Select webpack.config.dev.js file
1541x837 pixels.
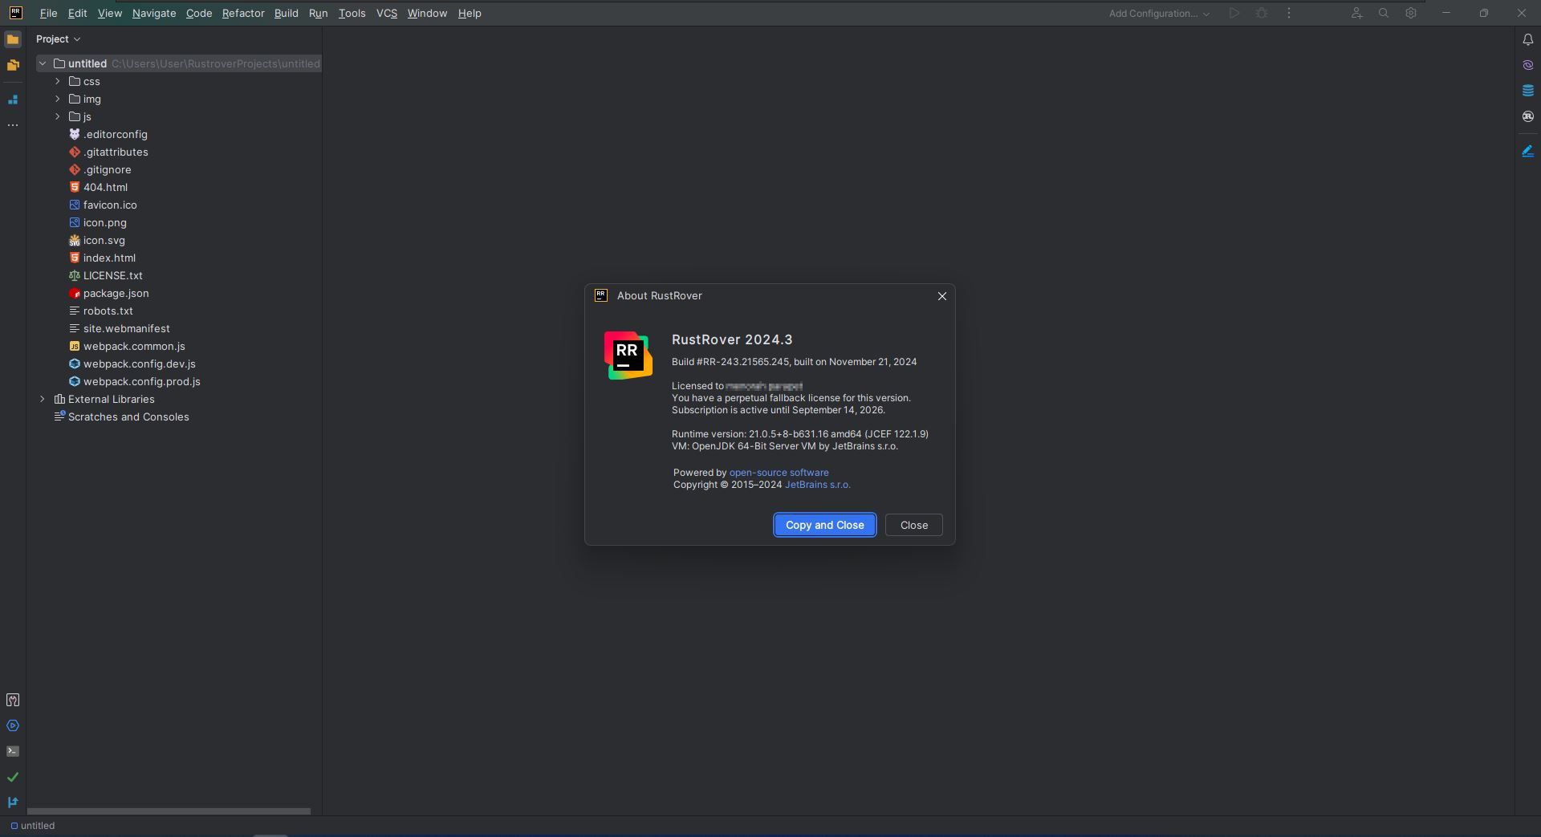140,364
